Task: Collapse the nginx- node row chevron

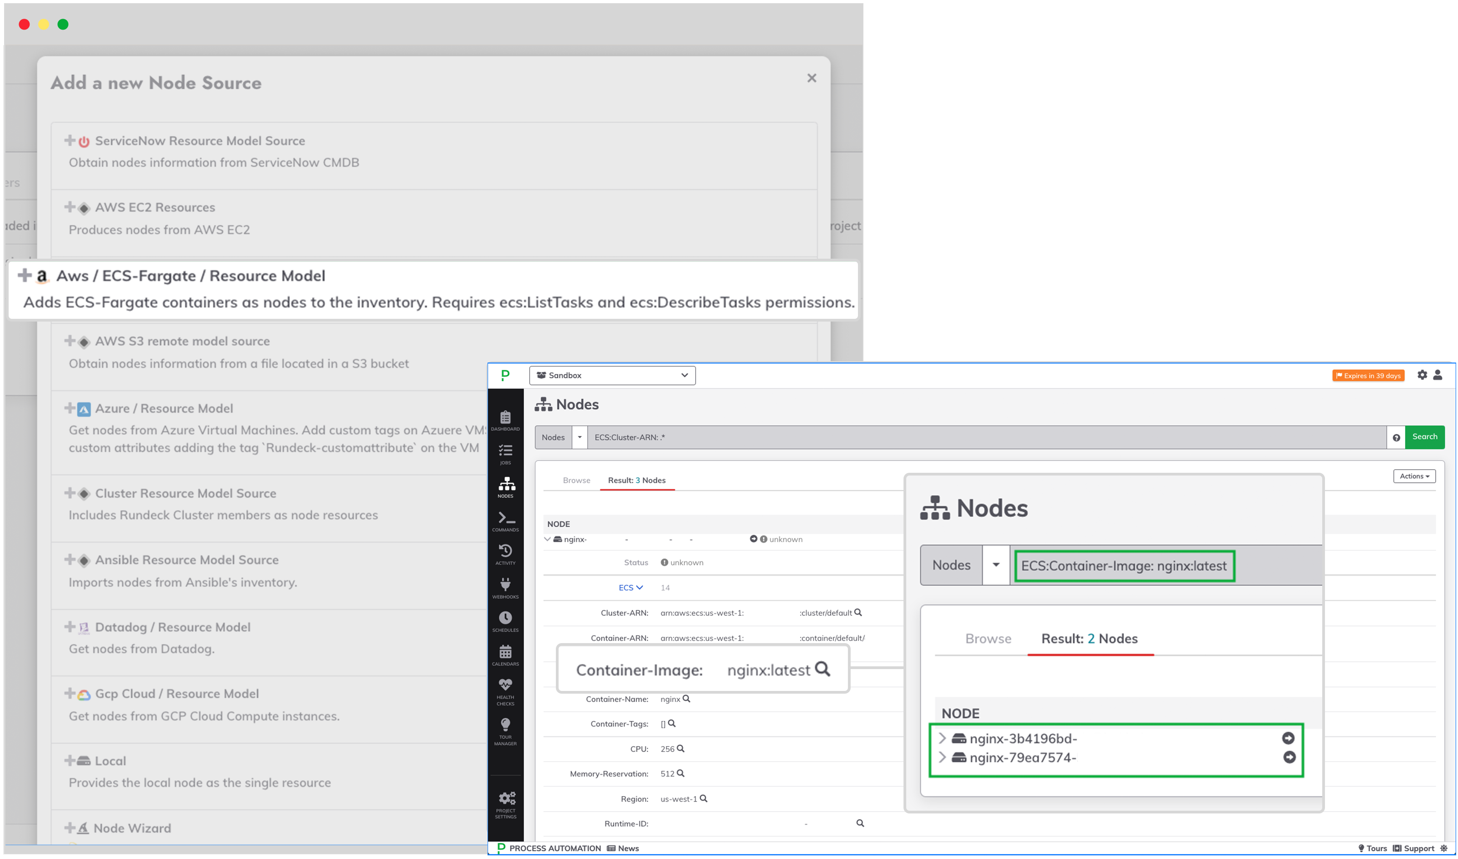Action: (547, 539)
